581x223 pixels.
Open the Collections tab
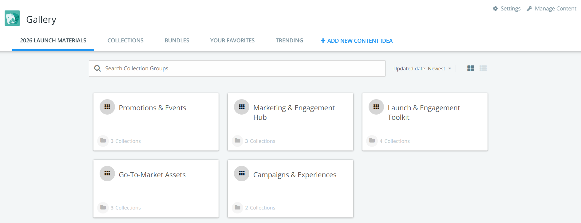125,41
